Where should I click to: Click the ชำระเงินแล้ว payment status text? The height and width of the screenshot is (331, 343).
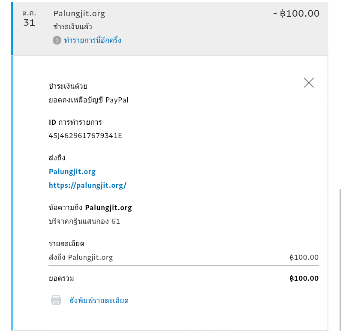click(72, 27)
